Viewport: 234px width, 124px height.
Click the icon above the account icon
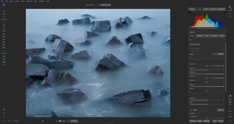pos(4,109)
